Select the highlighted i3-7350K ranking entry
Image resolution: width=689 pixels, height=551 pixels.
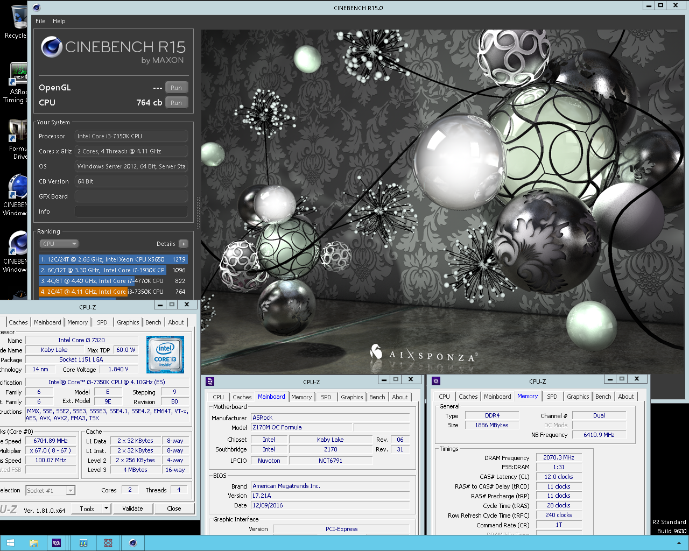pyautogui.click(x=113, y=292)
